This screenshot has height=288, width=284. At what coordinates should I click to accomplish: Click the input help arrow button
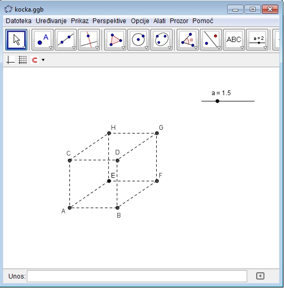pos(260,276)
